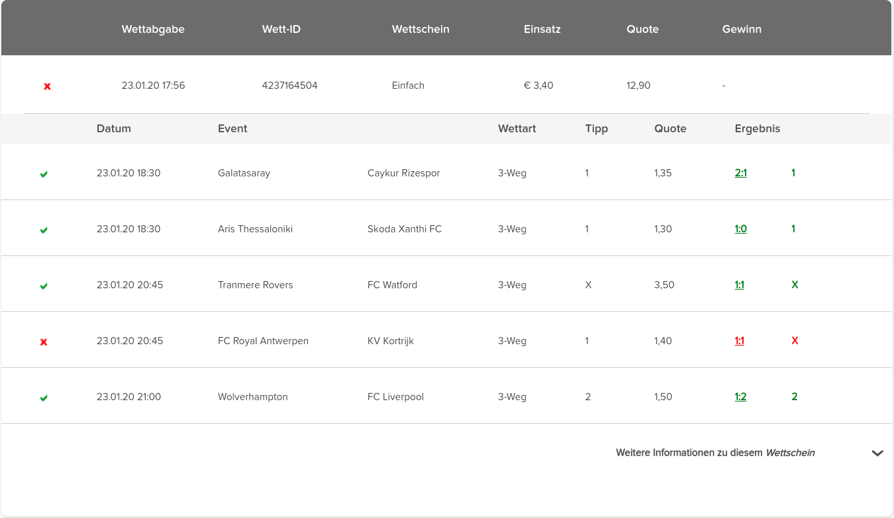Click the Ergebnis sub-table header
Screen dimensions: 894x518
[758, 129]
